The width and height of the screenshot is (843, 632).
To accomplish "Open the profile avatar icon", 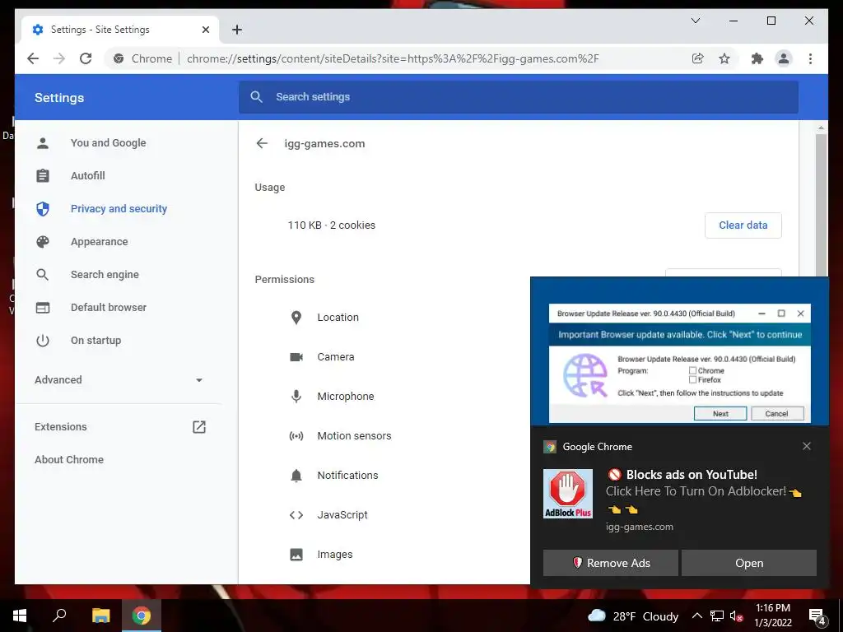I will point(784,58).
